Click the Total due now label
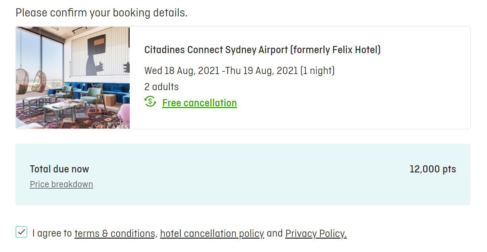The height and width of the screenshot is (252, 487). [60, 169]
